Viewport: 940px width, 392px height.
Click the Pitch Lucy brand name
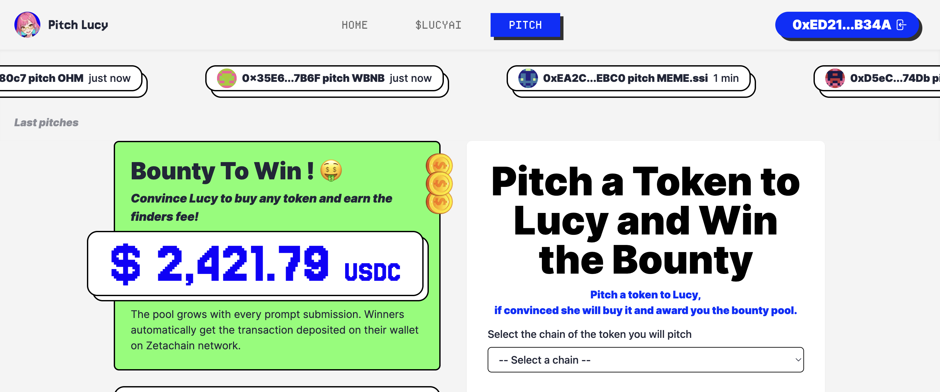click(x=78, y=25)
